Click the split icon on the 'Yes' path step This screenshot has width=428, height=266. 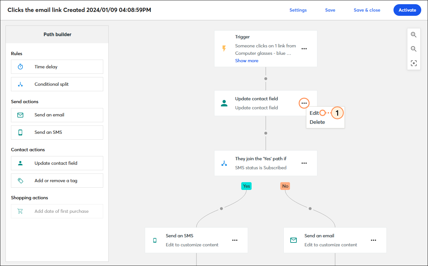[x=224, y=163]
